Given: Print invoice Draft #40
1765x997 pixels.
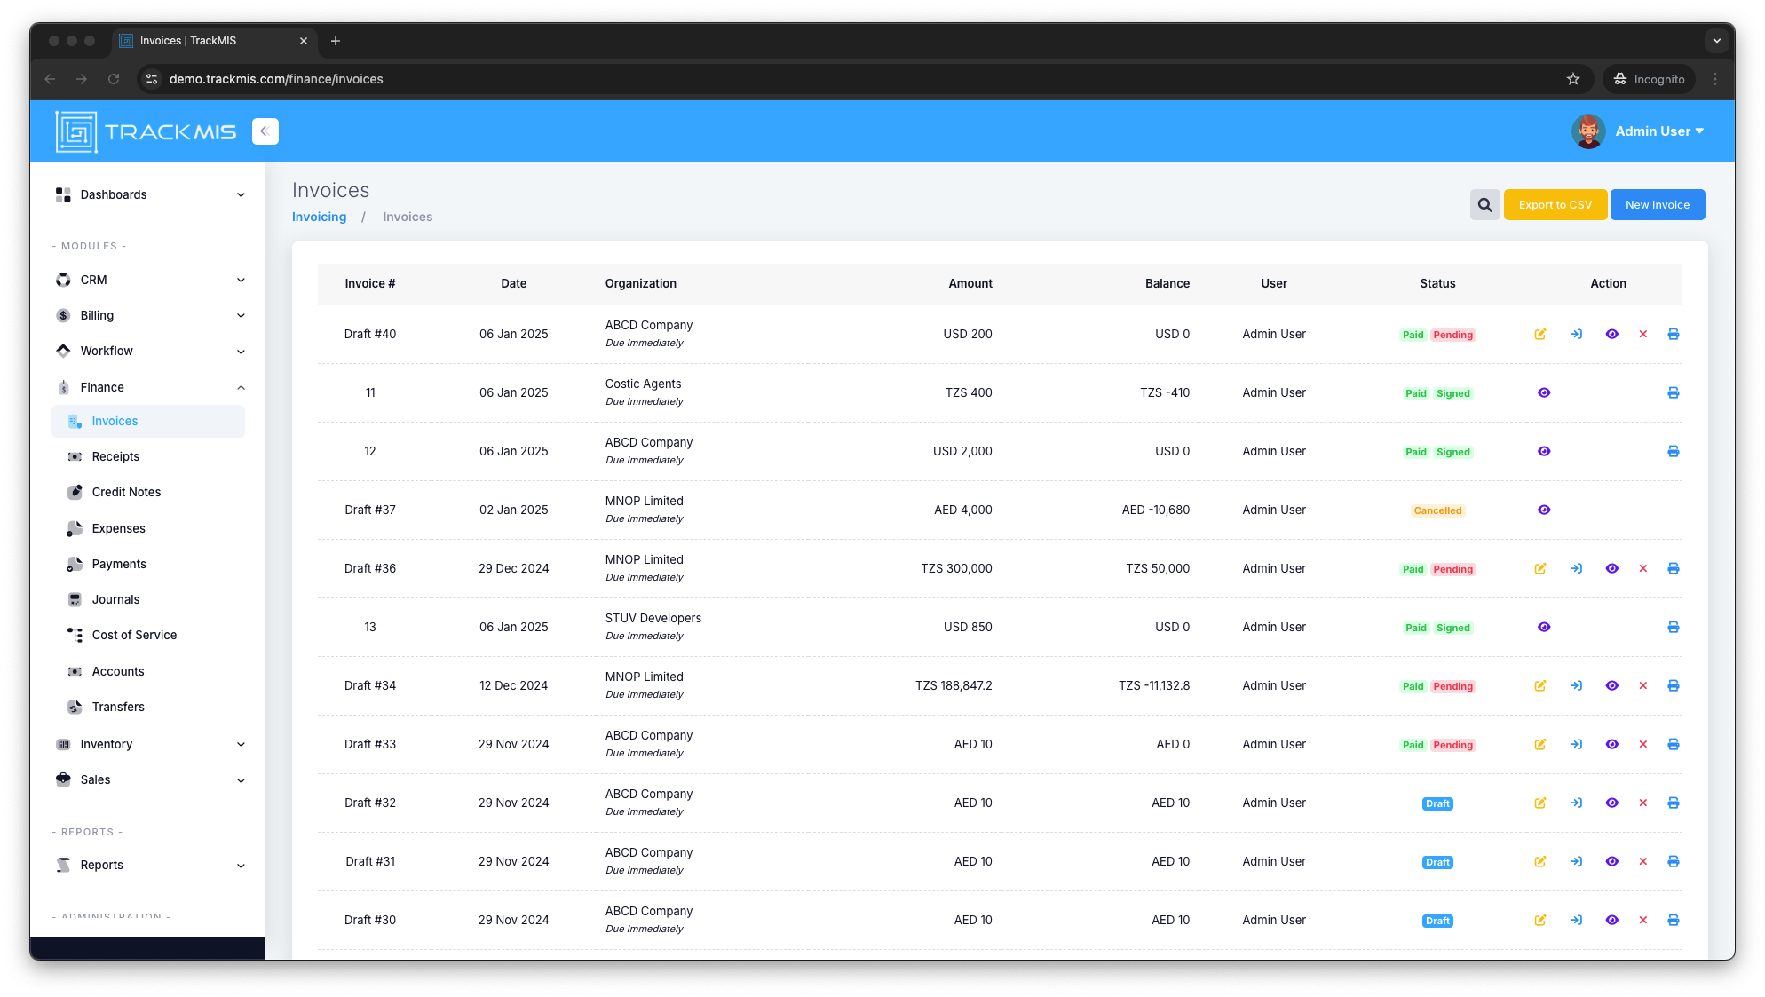Looking at the screenshot, I should click(1674, 334).
